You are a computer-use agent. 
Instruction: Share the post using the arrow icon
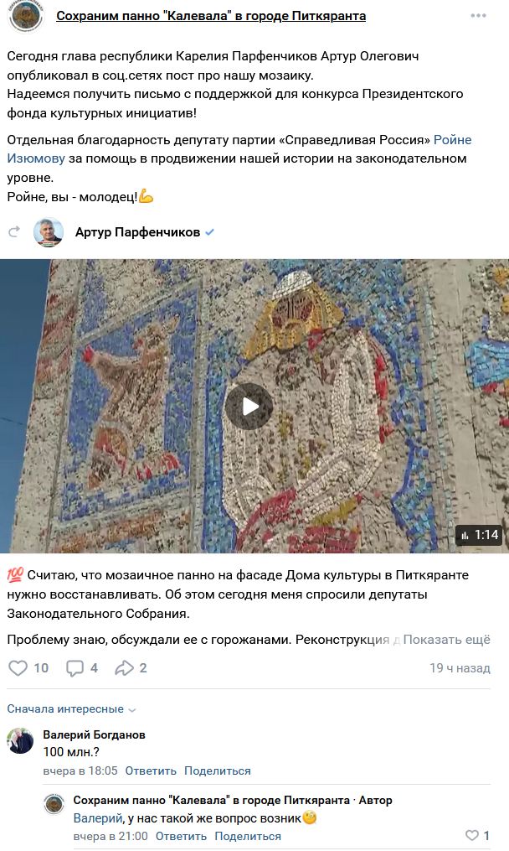click(124, 668)
